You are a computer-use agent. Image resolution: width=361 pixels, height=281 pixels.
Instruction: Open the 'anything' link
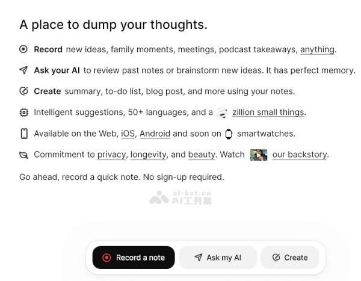(x=317, y=49)
